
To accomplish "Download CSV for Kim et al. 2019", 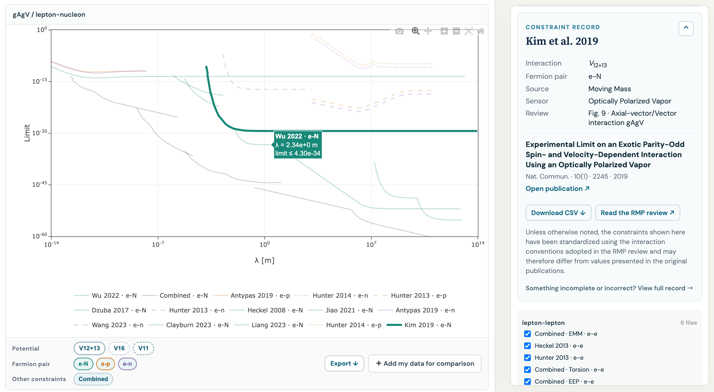I will click(x=558, y=213).
